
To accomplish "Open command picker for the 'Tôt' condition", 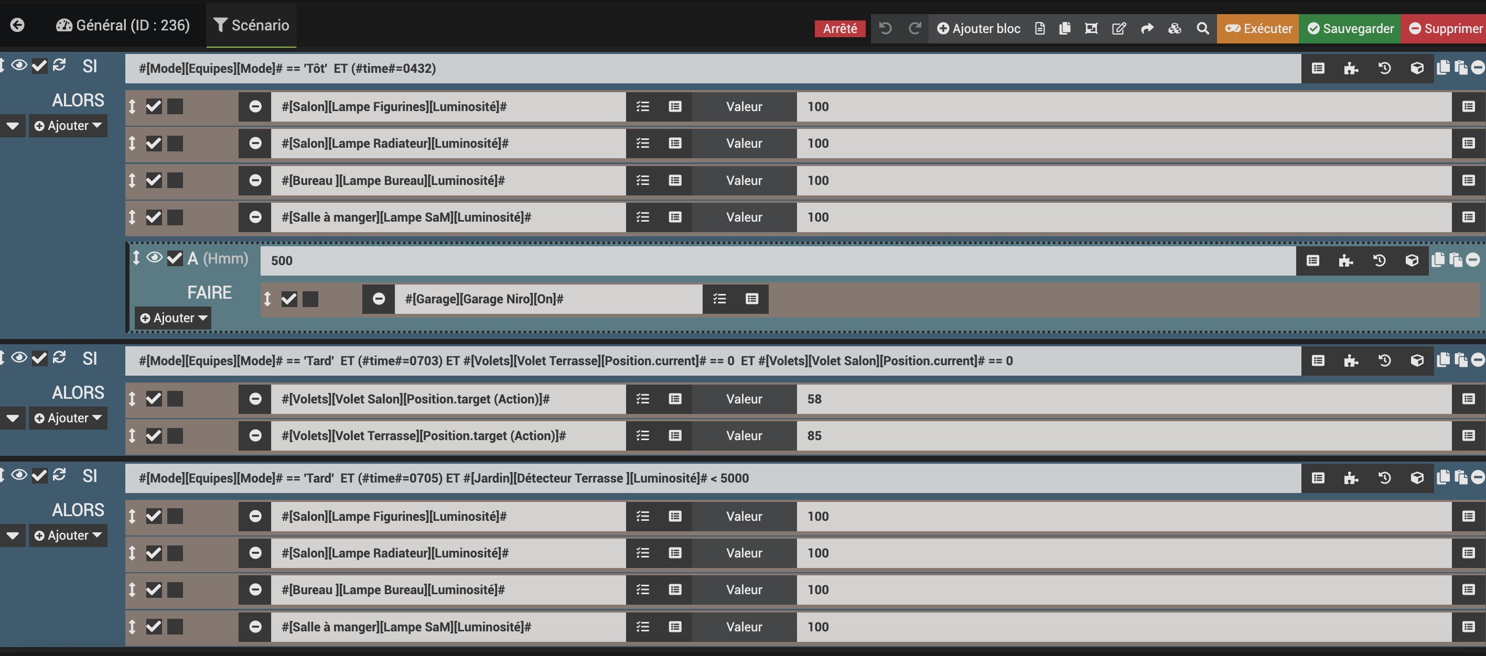I will [x=1318, y=69].
